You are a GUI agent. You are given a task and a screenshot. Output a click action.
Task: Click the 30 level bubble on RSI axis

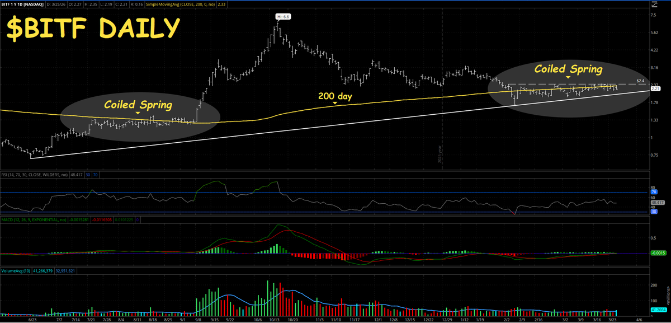click(654, 212)
